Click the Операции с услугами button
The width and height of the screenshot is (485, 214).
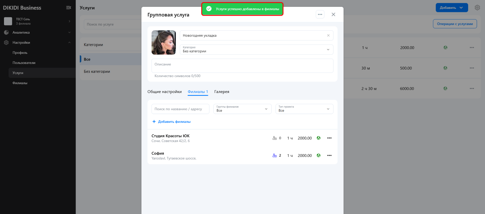455,24
